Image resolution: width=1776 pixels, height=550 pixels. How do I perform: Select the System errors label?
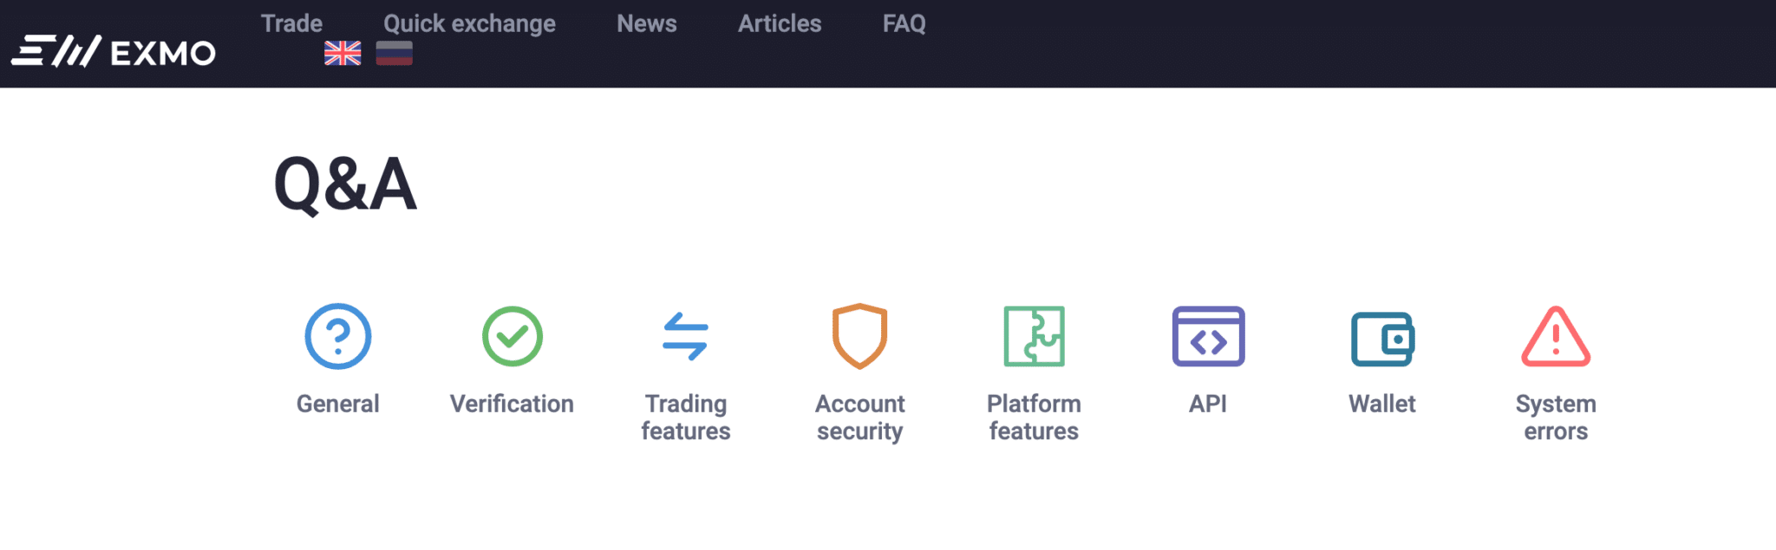pyautogui.click(x=1557, y=417)
